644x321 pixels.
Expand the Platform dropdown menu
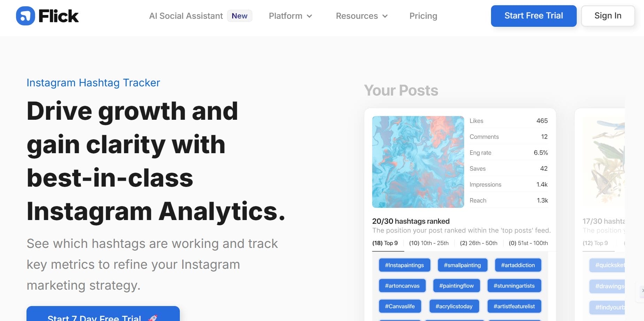pyautogui.click(x=290, y=16)
